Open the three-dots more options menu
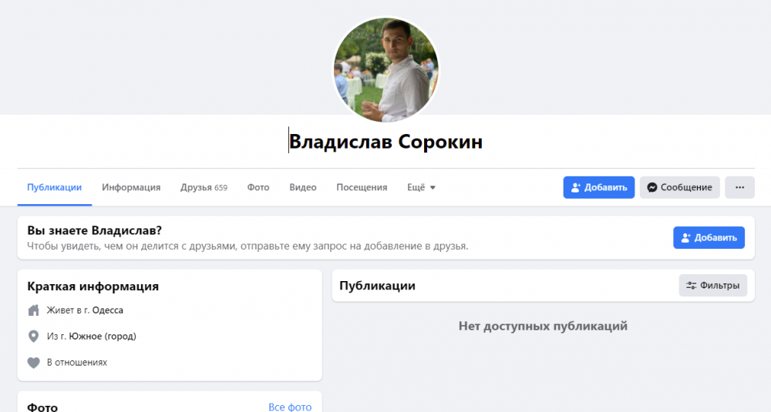The height and width of the screenshot is (412, 771). tap(739, 187)
